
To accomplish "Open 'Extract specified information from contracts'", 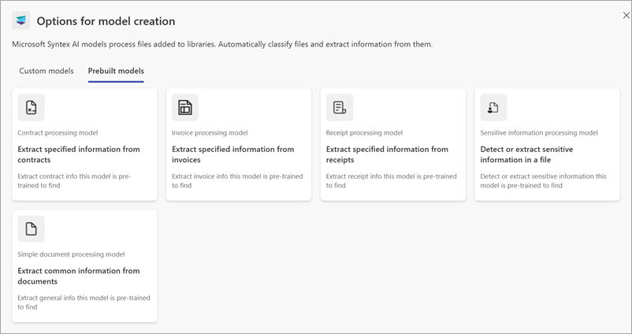I will (79, 154).
